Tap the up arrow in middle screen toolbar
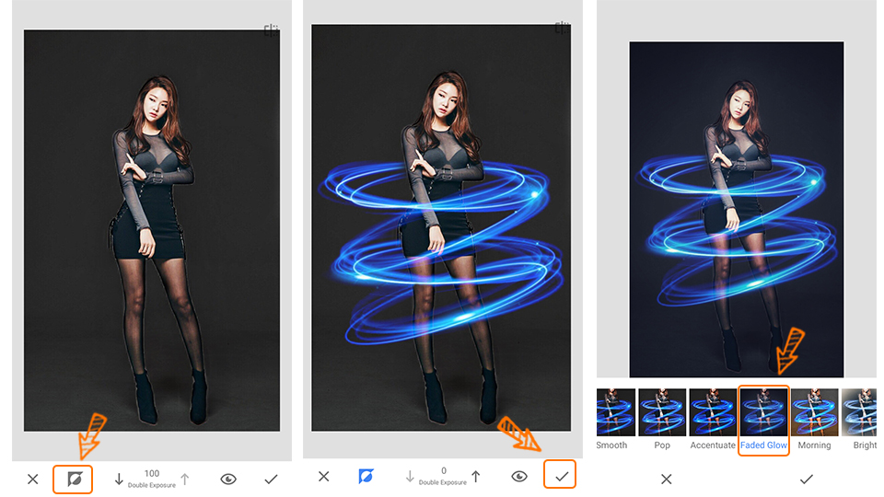The image size is (884, 497). coord(476,477)
